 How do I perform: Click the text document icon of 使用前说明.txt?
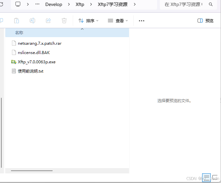[14, 71]
